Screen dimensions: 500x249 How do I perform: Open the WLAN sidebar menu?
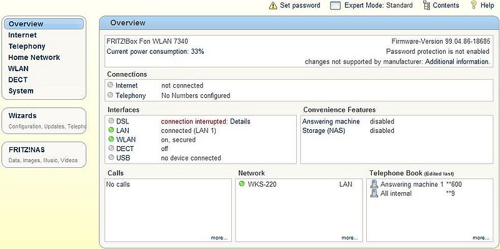click(18, 69)
